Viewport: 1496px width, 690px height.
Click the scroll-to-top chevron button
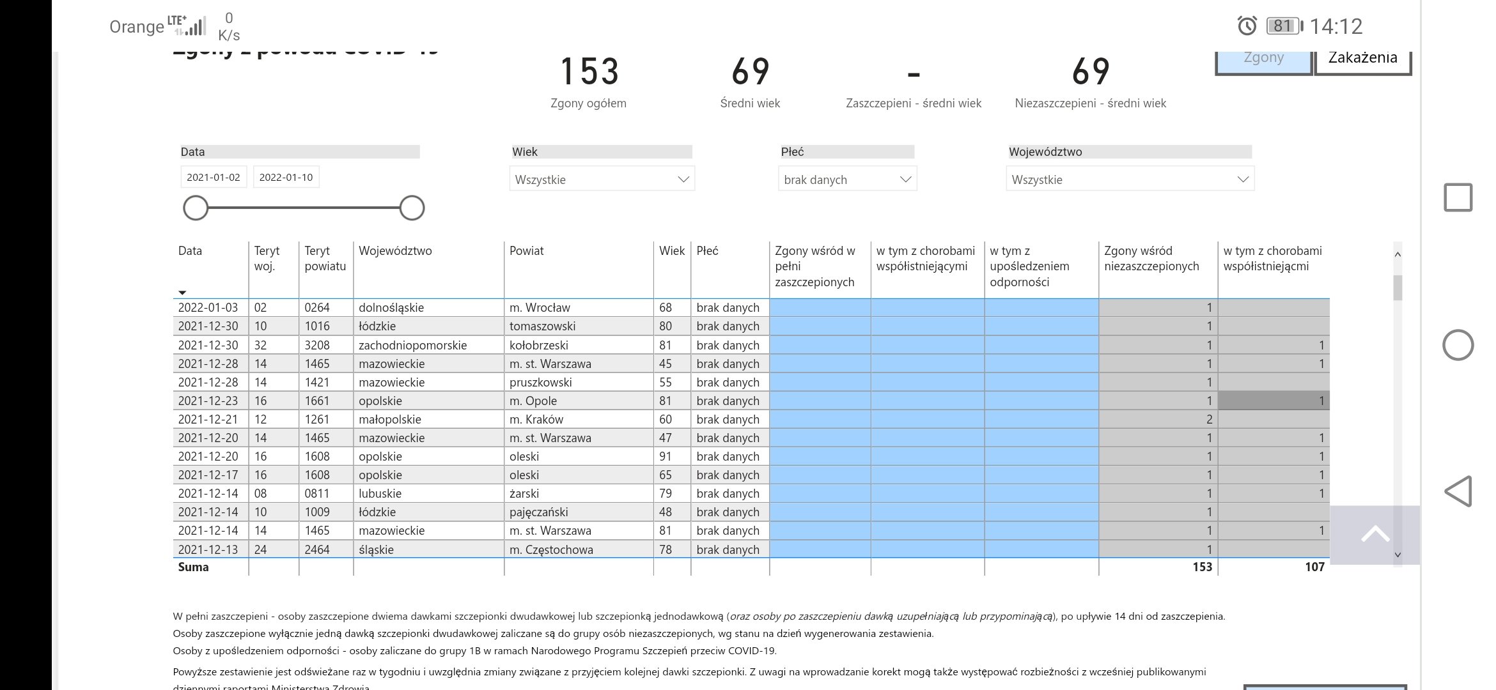coord(1375,534)
